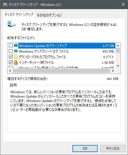Click the キャンセル button
Screen dimensions: 128x155
pyautogui.click(x=113, y=148)
